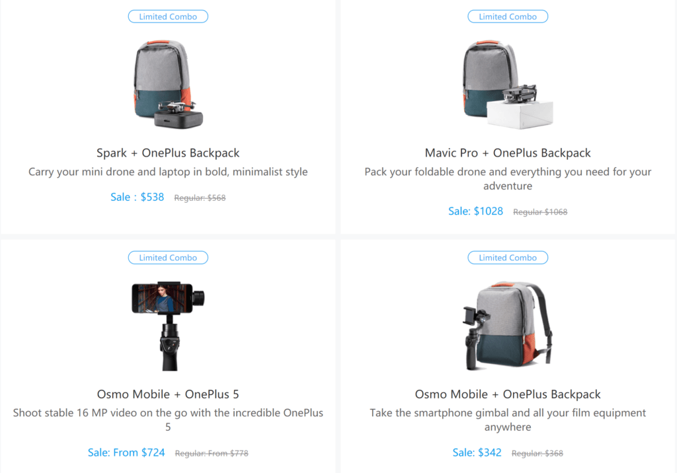Click the crossed-out Regular $1068 price
Image resolution: width=677 pixels, height=473 pixels.
pos(540,212)
